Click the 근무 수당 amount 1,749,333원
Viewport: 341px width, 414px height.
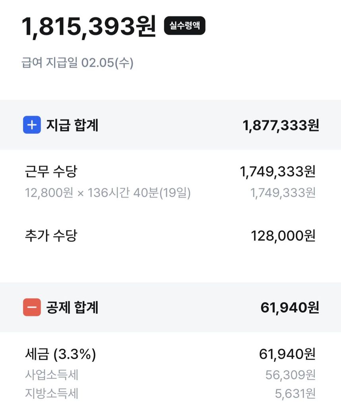coord(278,172)
